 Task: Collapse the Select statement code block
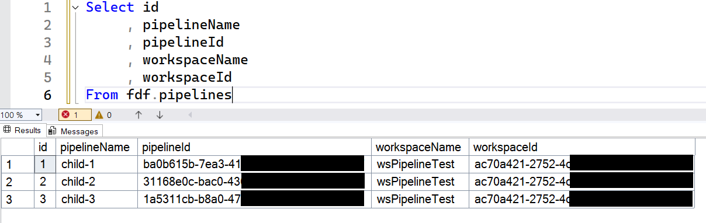pyautogui.click(x=75, y=8)
